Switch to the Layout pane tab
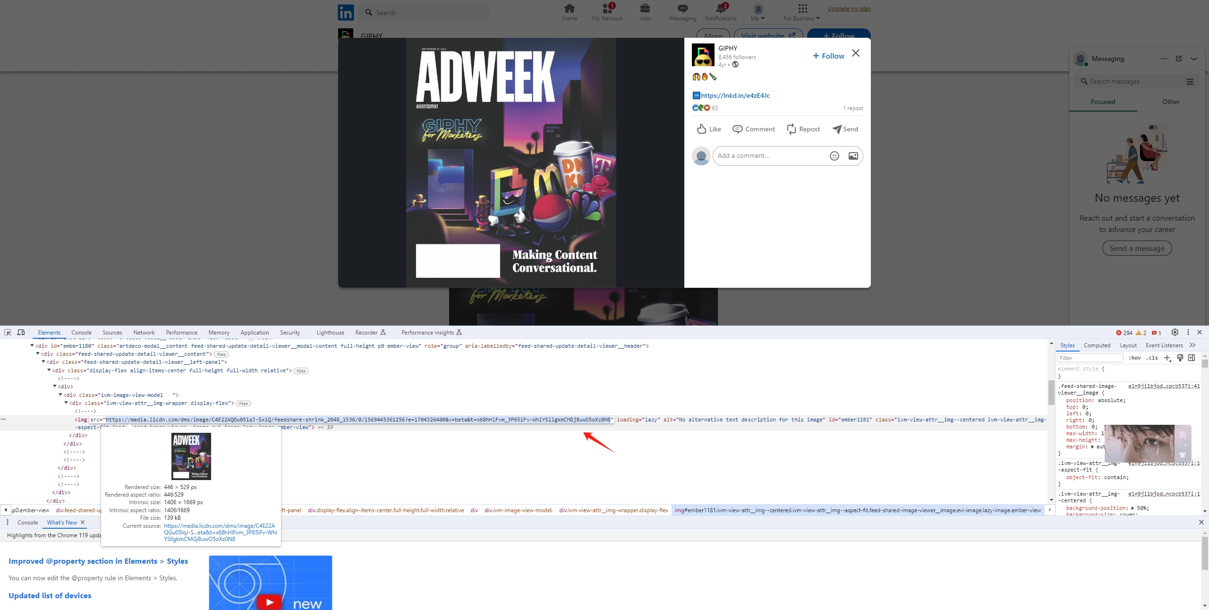 (1128, 345)
